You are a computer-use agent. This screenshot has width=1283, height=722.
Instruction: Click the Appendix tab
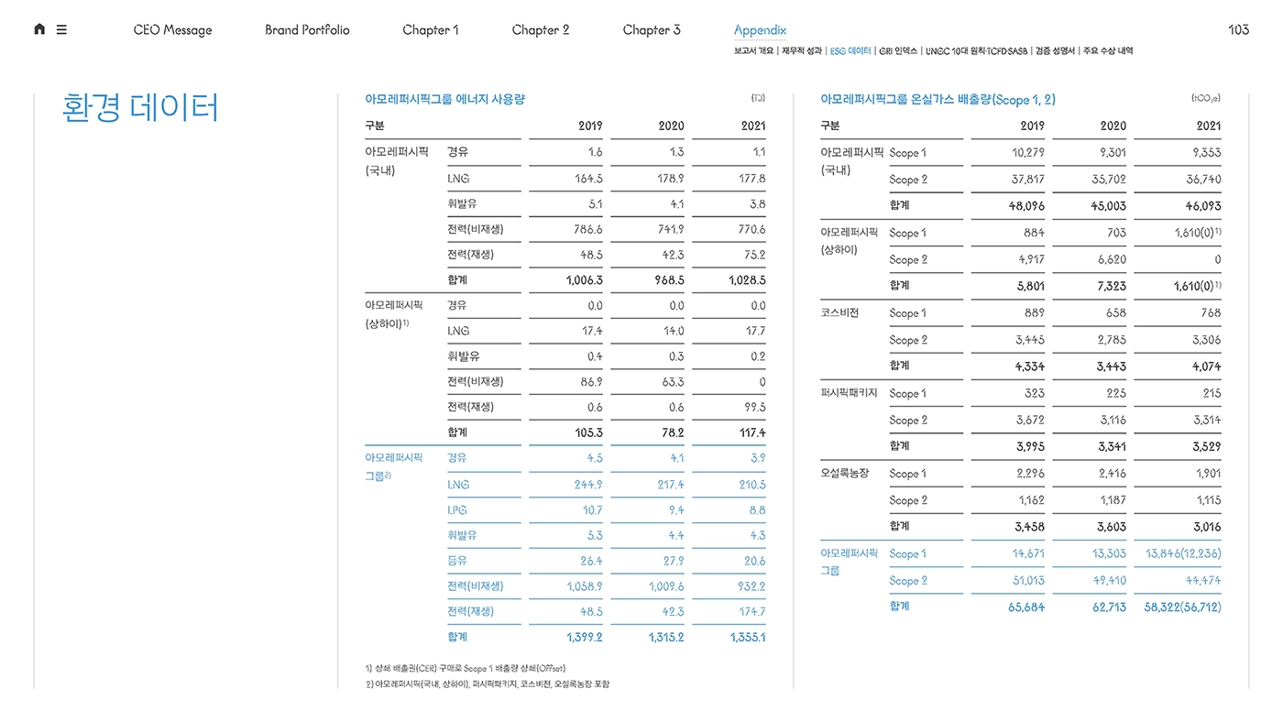click(760, 30)
